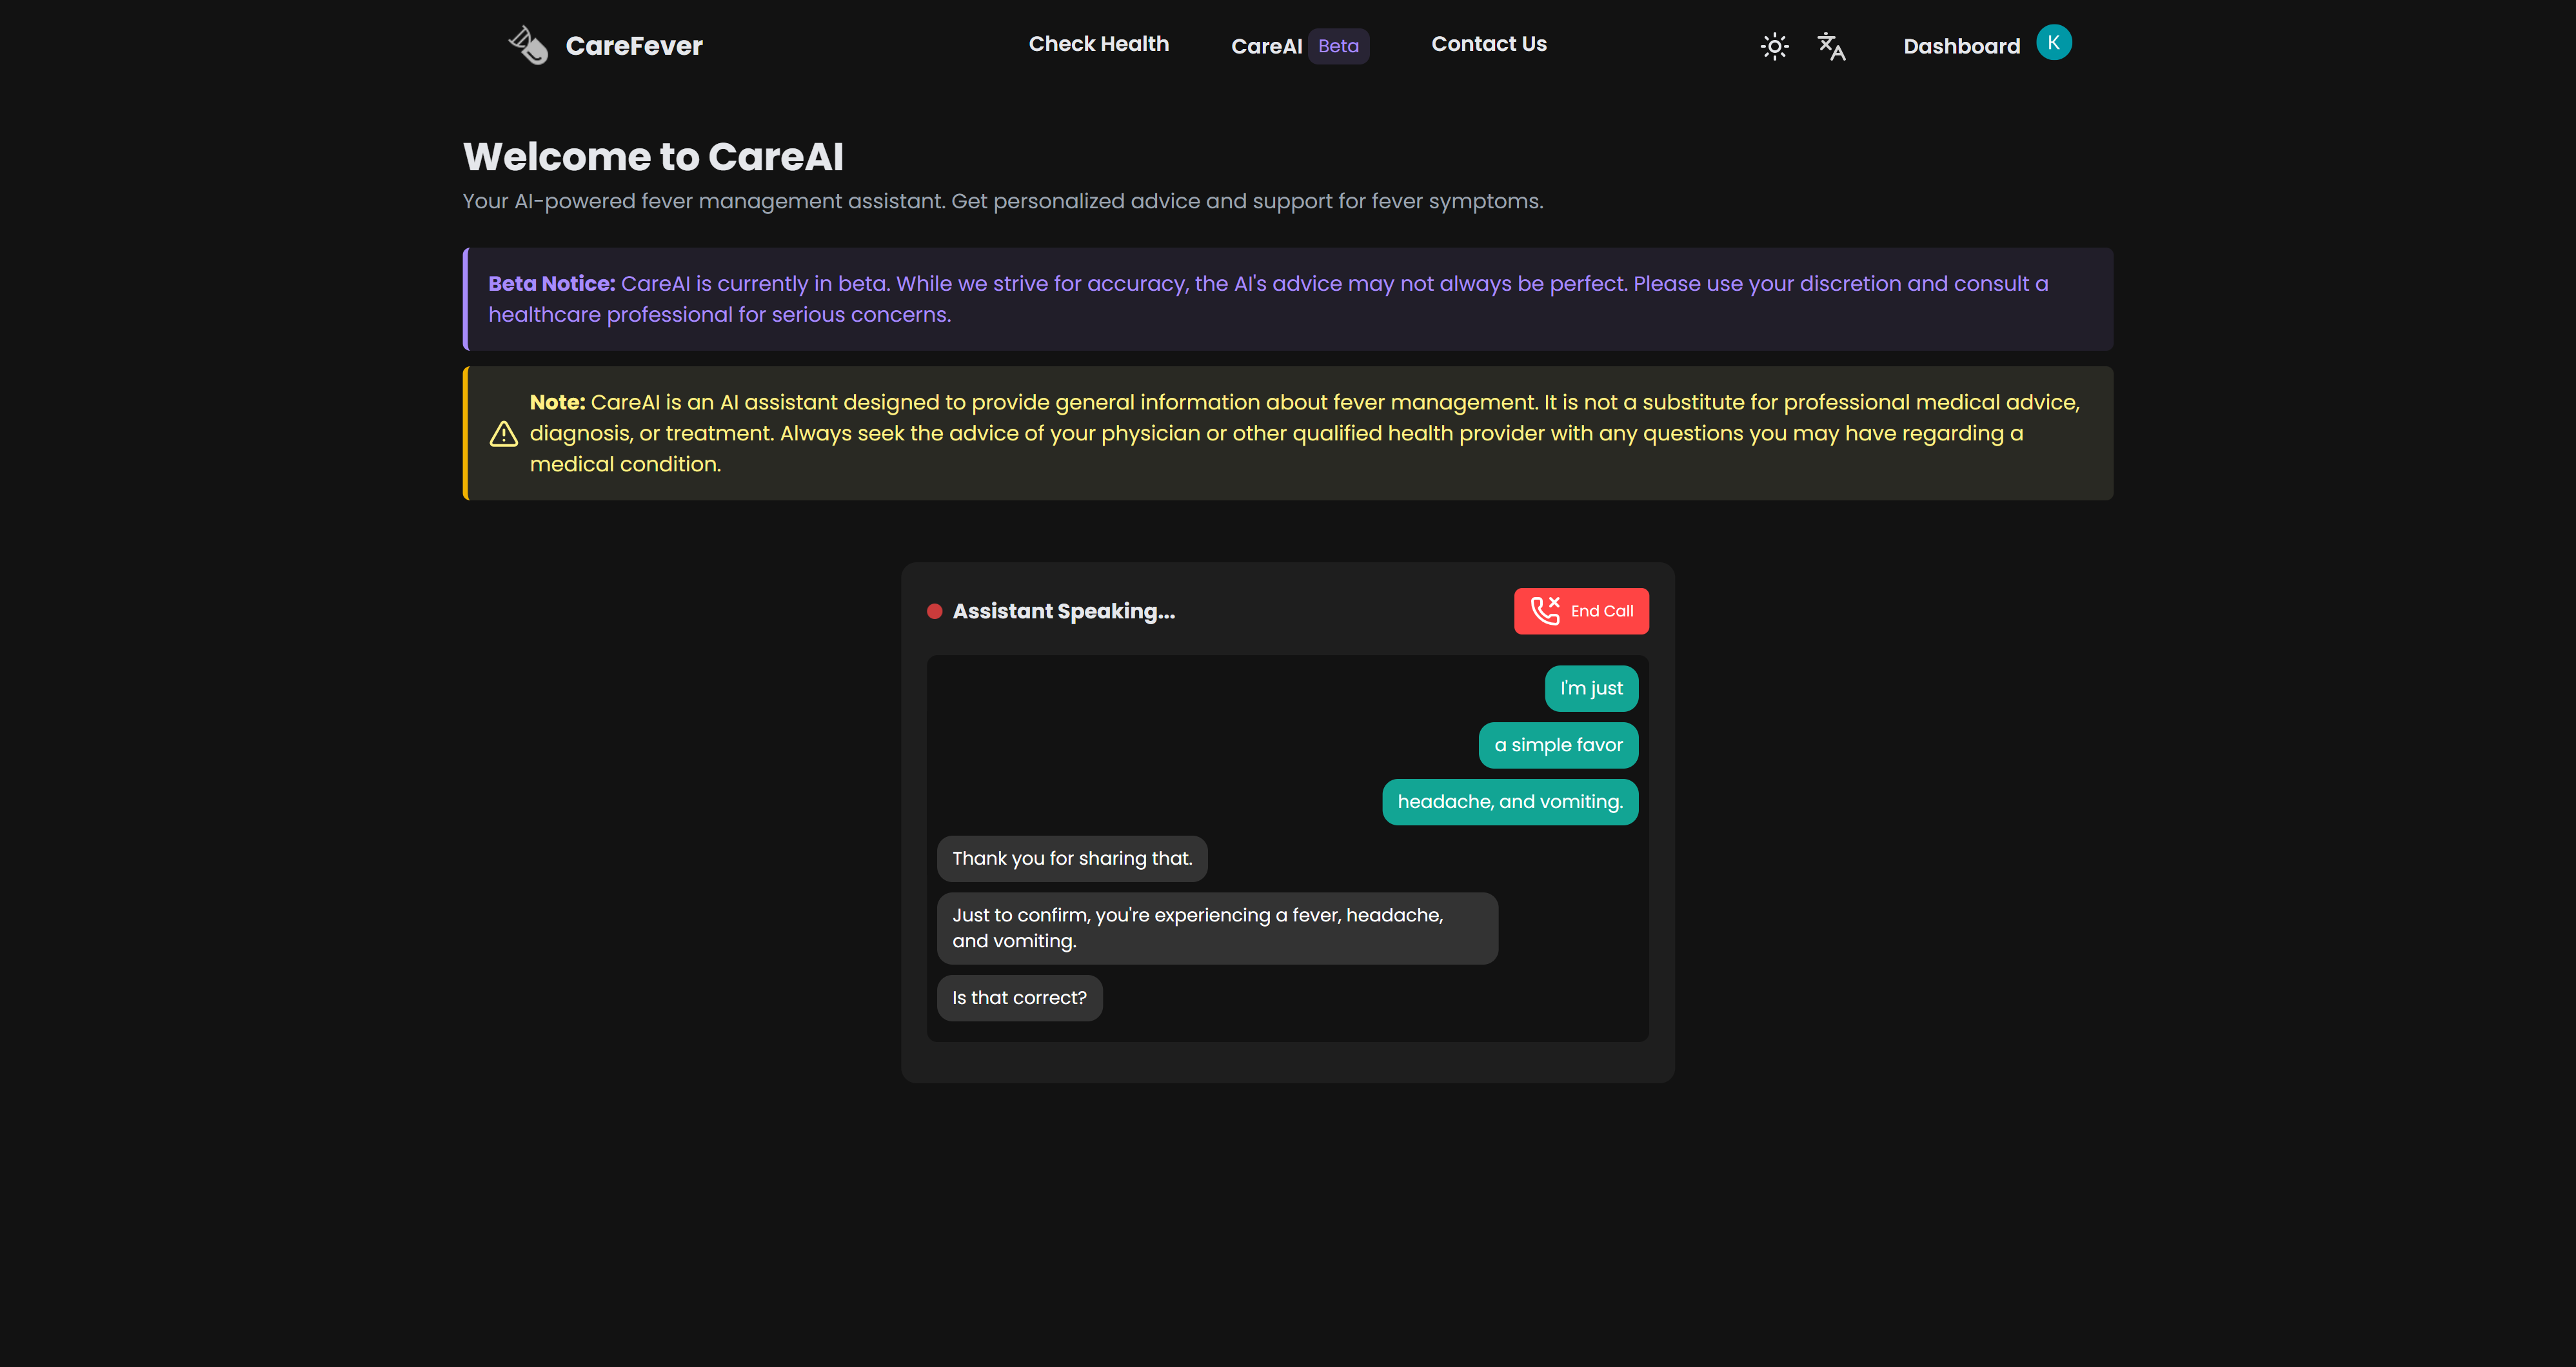2576x1367 pixels.
Task: Click the "Is that correct?" assistant message
Action: coord(1018,998)
